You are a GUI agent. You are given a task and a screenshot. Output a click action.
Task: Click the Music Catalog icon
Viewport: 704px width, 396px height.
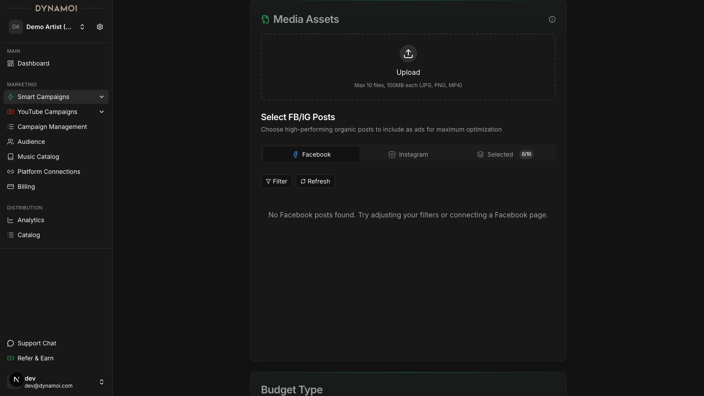click(10, 157)
